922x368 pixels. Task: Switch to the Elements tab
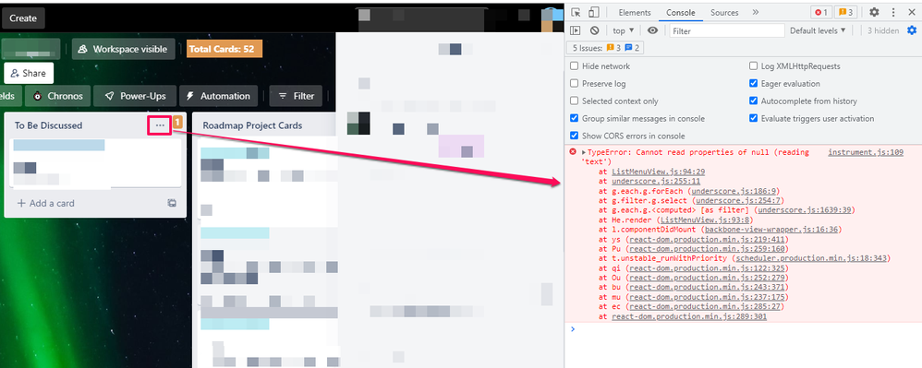(x=635, y=12)
